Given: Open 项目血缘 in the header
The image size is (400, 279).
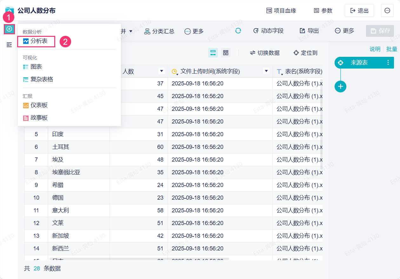Looking at the screenshot, I should [x=281, y=10].
